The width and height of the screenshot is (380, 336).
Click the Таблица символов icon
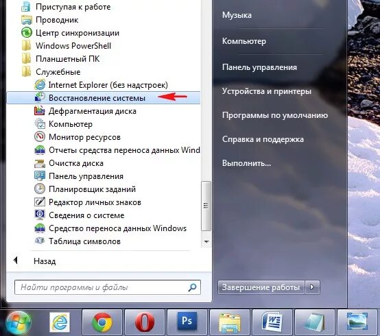[x=40, y=241]
